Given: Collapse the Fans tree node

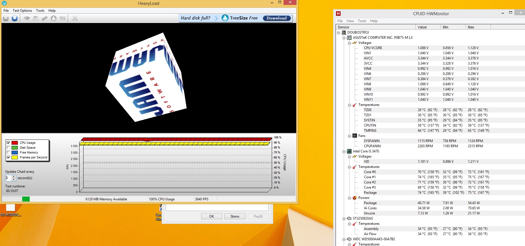Looking at the screenshot, I should 349,136.
